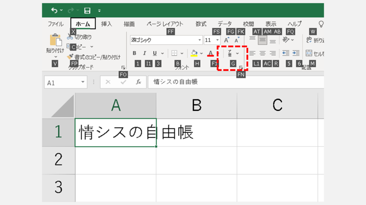Expand the underline style arrow
366x205 pixels.
163,53
